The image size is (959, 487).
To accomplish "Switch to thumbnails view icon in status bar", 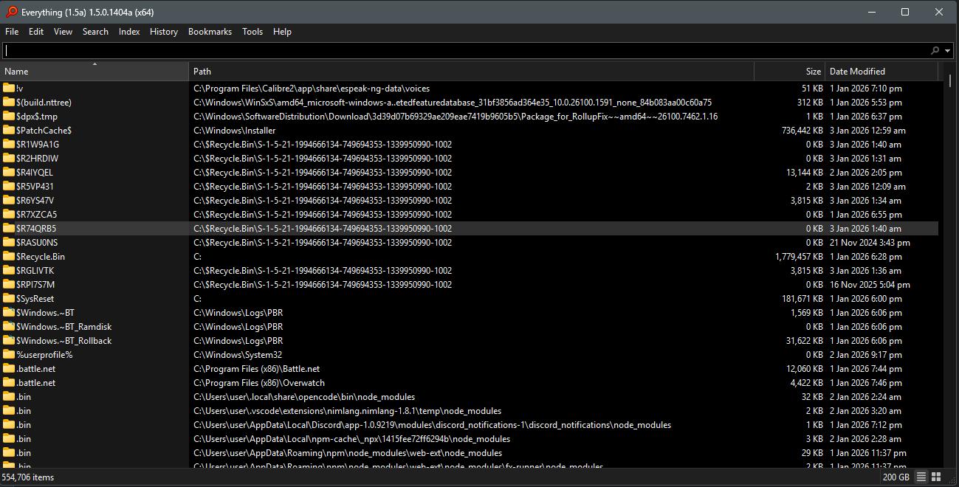I will point(936,477).
